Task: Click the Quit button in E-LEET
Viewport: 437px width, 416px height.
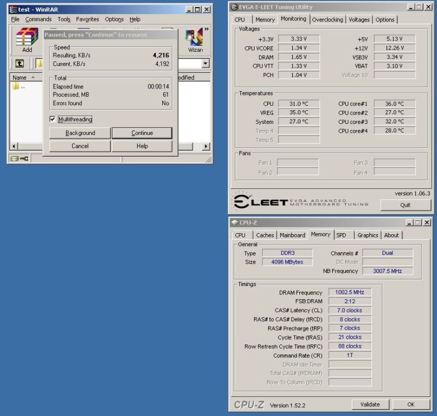Action: 405,205
